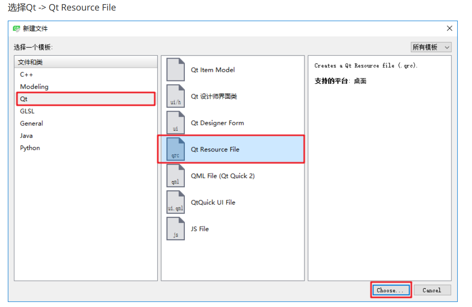Click the Qt Creator logo in dialog title bar
The height and width of the screenshot is (307, 472).
click(x=17, y=28)
